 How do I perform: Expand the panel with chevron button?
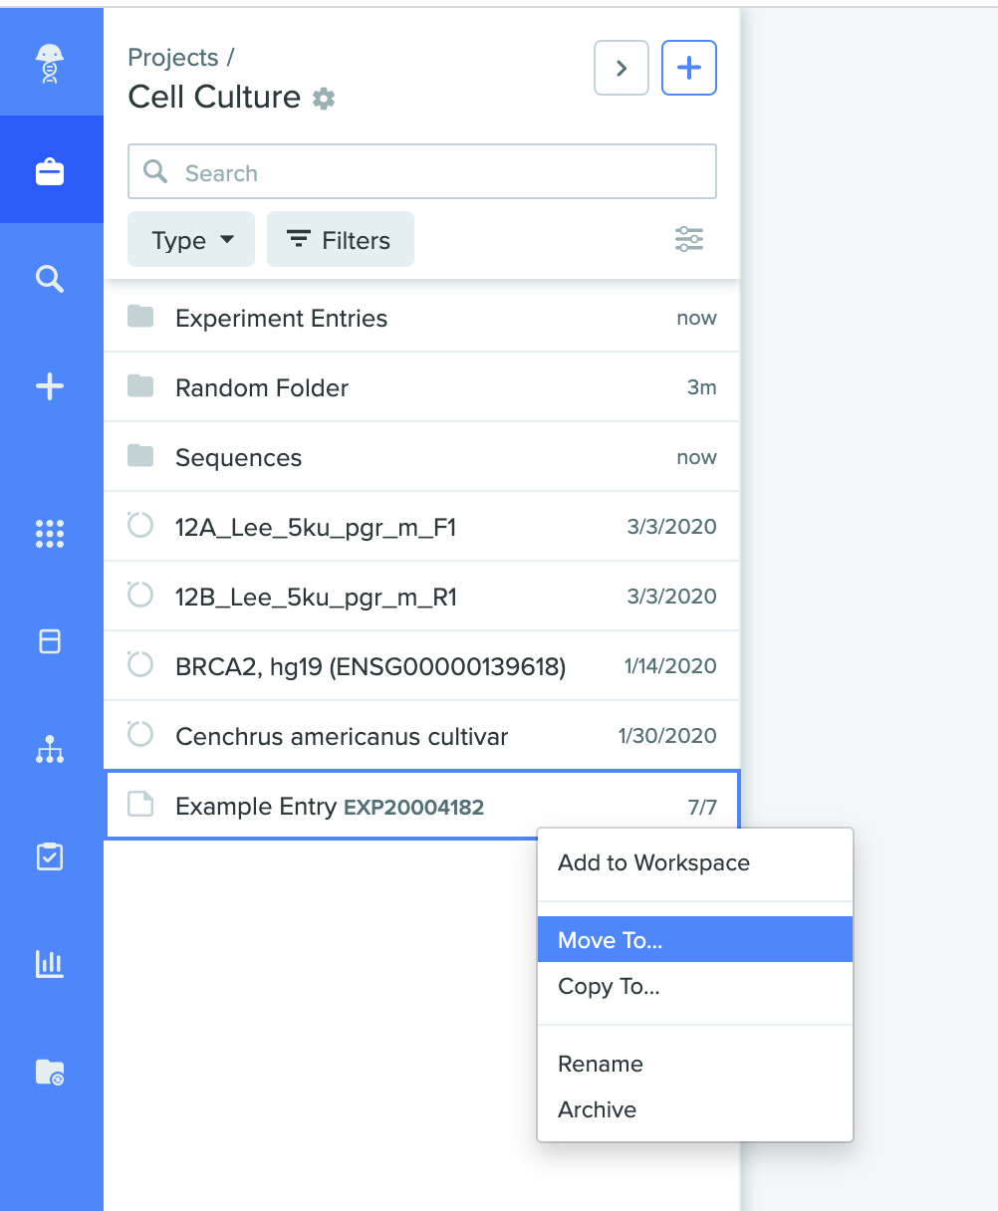(622, 68)
